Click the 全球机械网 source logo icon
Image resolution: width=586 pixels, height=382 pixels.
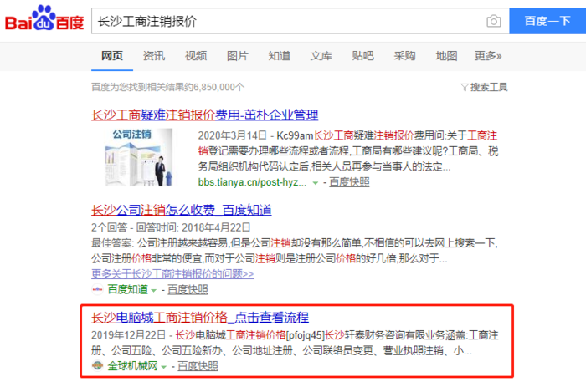98,366
